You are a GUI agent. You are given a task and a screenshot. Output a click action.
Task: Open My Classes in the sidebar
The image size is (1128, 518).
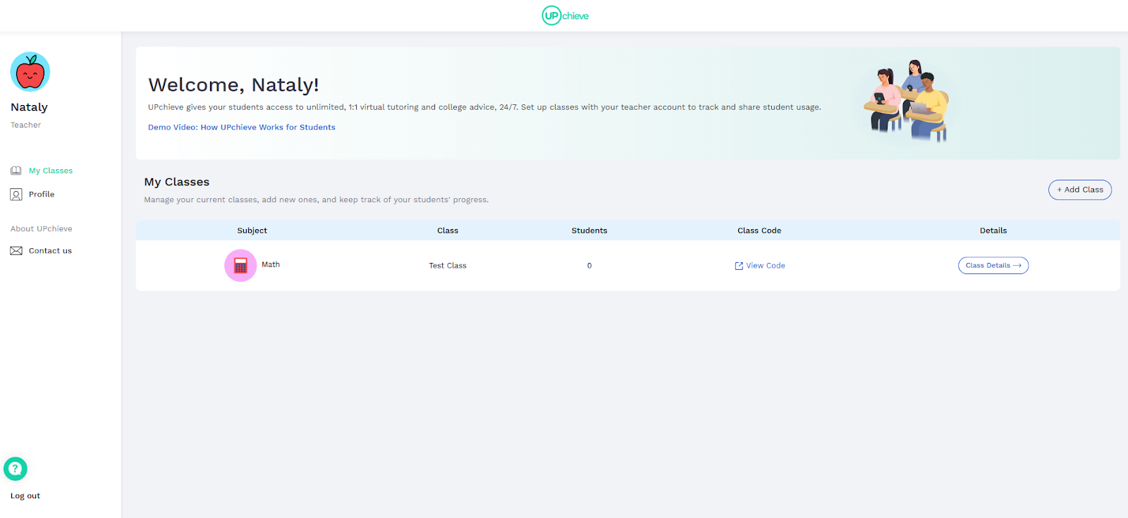51,171
